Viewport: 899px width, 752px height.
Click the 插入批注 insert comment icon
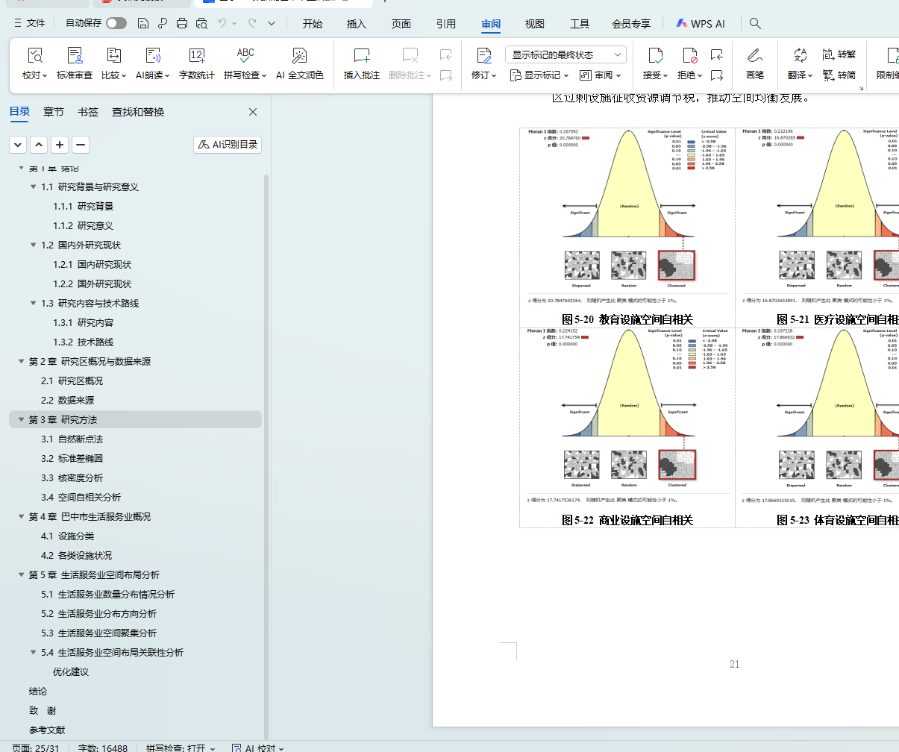pyautogui.click(x=362, y=57)
